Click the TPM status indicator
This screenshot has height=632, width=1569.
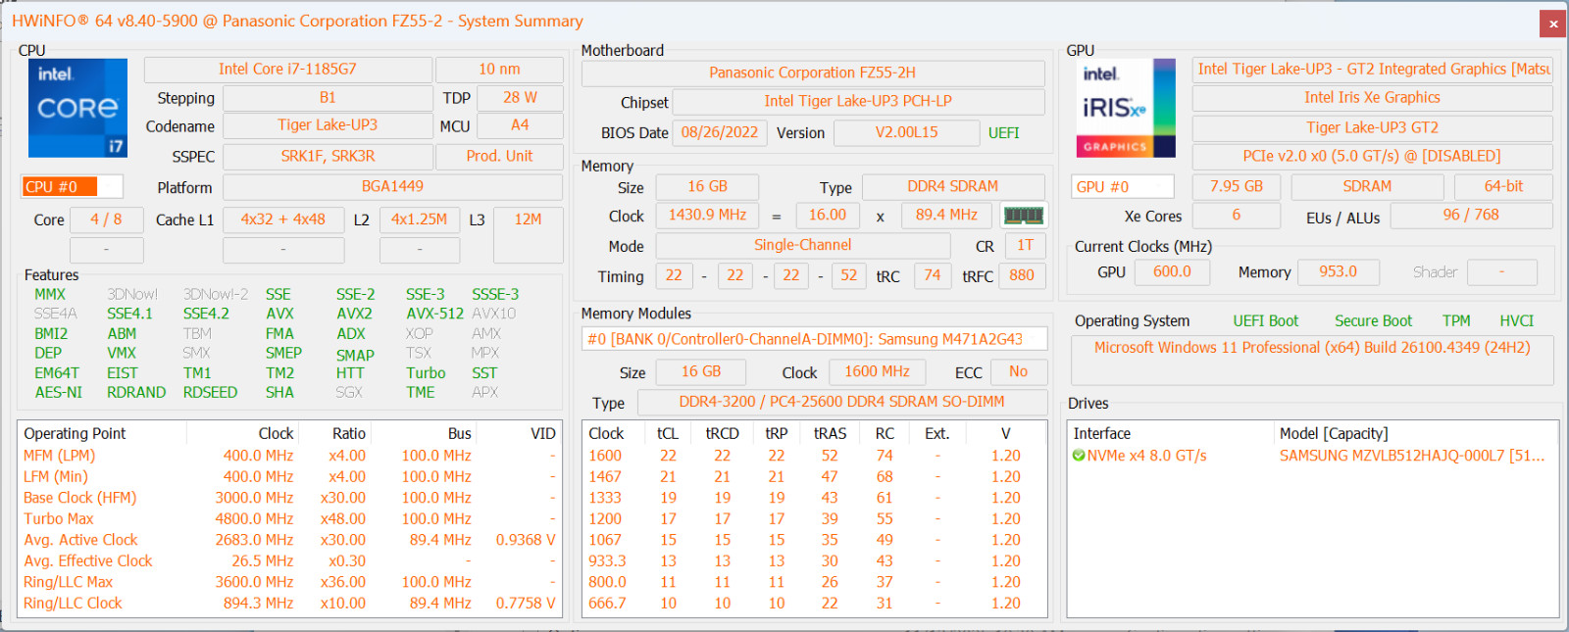coord(1456,321)
